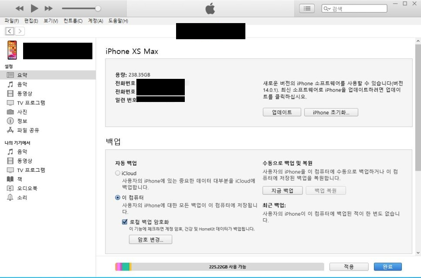Click the 소리 bell icon

10,197
